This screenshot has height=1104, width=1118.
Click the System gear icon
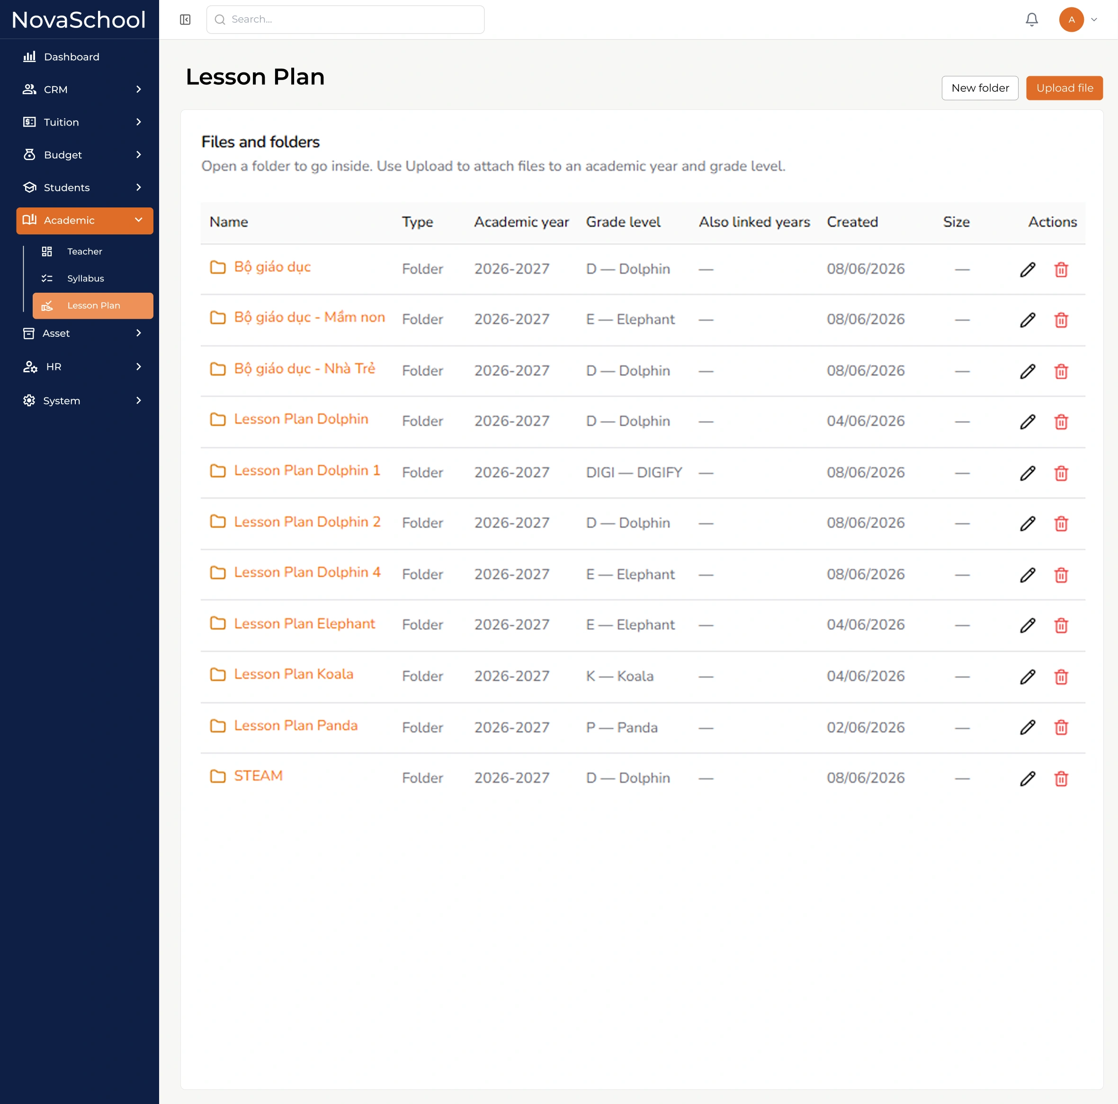(29, 401)
